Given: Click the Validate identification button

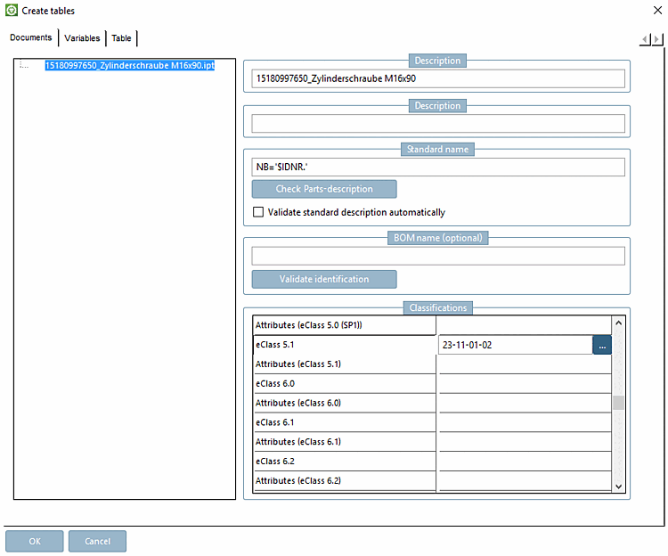Looking at the screenshot, I should tap(324, 279).
